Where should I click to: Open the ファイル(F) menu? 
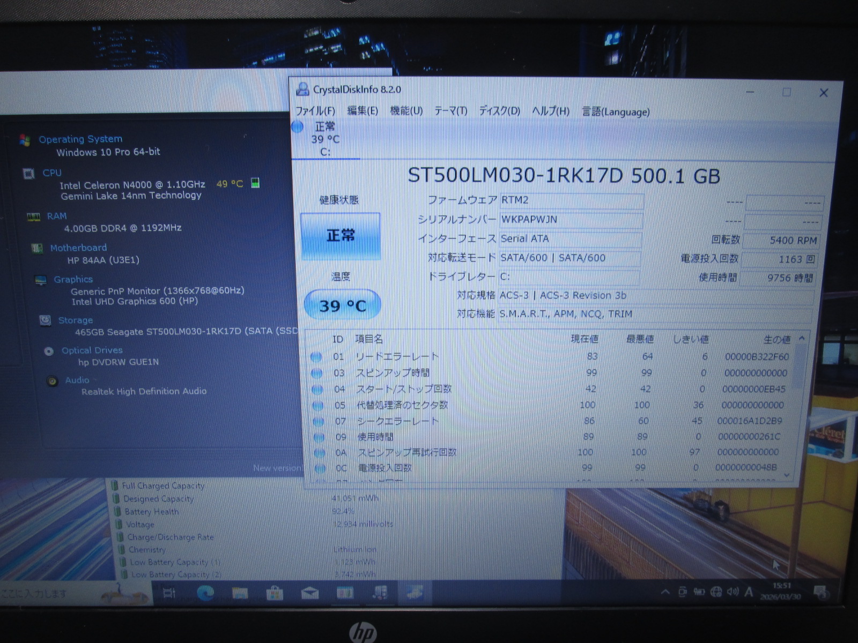point(315,111)
